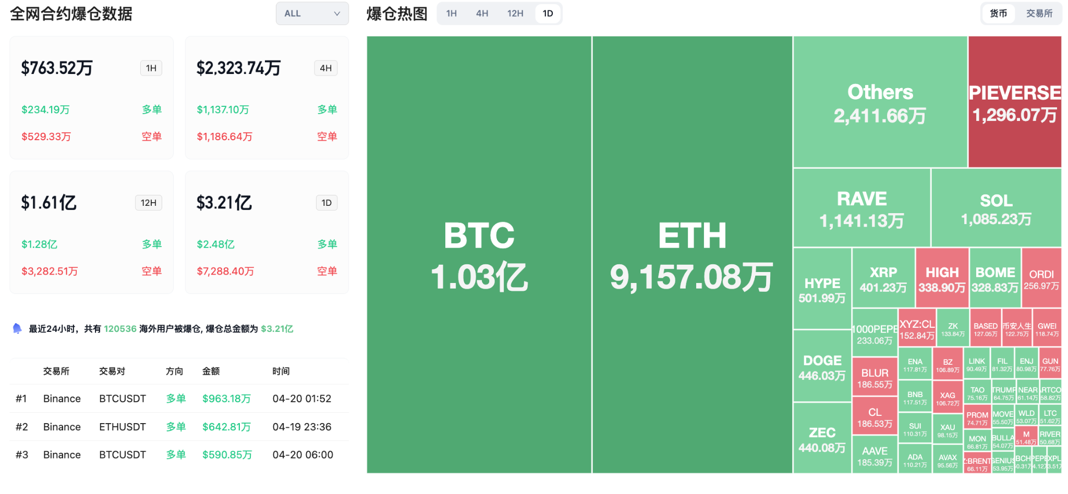Viewport: 1068px width, 494px height.
Task: Select the 12H heatmap timeframe
Action: 515,14
